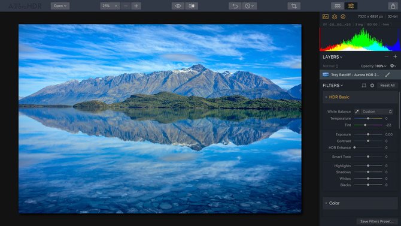
Task: Collapse the LAYERS panel header
Action: (332, 57)
